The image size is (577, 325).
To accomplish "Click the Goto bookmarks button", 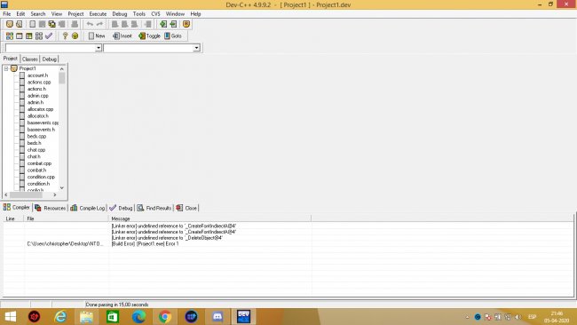I will (x=173, y=36).
